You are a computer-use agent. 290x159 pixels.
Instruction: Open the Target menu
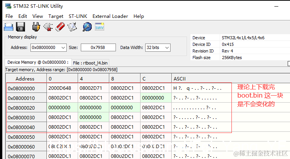coord(56,16)
